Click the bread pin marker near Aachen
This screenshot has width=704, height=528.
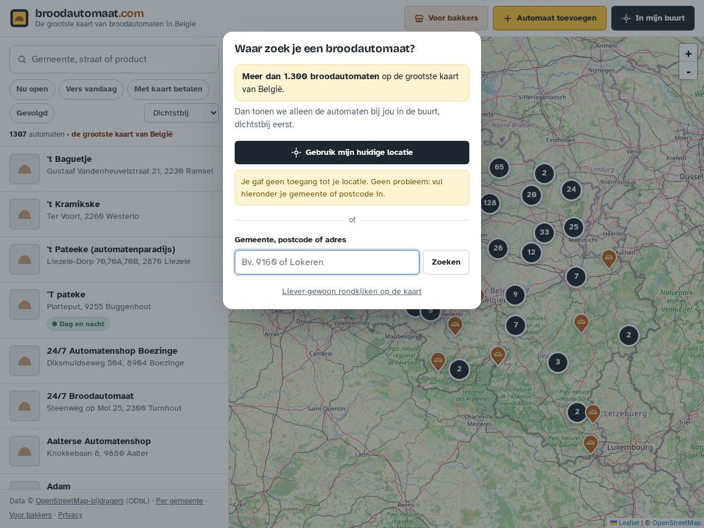click(609, 258)
